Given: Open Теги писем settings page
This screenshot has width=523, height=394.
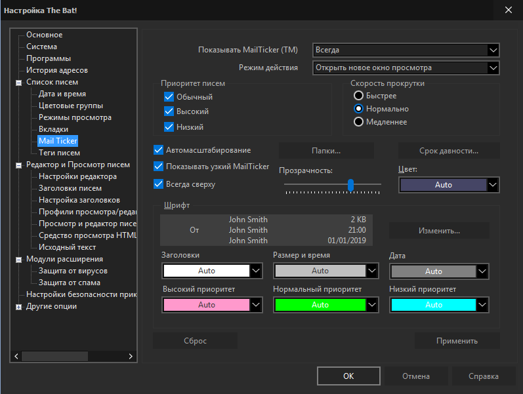Looking at the screenshot, I should tap(59, 153).
